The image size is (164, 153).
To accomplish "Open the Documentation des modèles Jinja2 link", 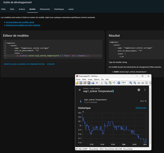I will 20,22.
